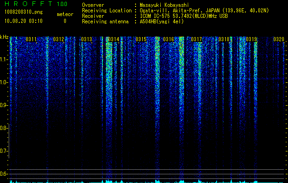This screenshot has width=288, height=183.
Task: Select ICOM IC-575 53.7492 MHz receiver text
Action: click(x=184, y=16)
